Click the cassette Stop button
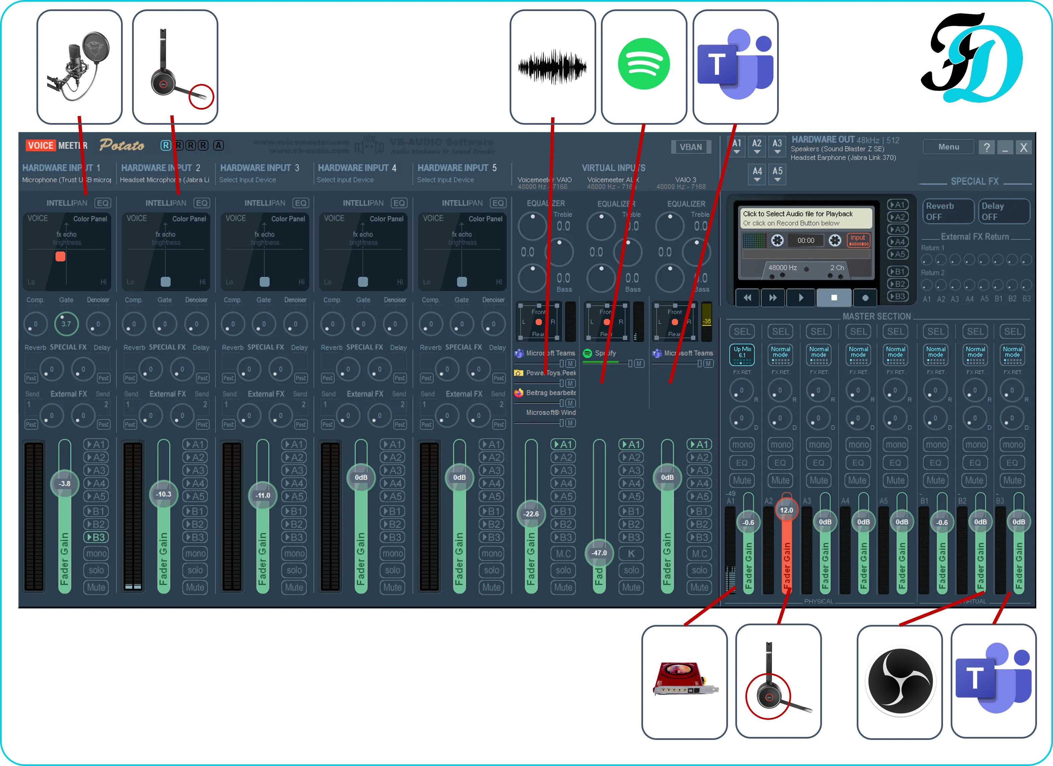Image resolution: width=1053 pixels, height=766 pixels. [834, 298]
